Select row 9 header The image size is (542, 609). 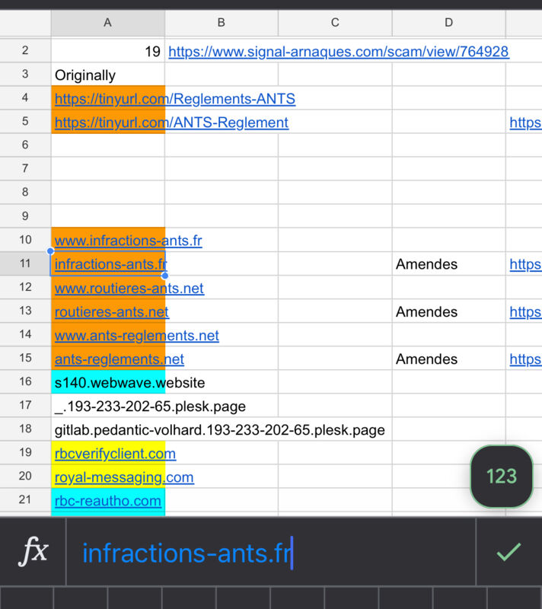coord(25,216)
